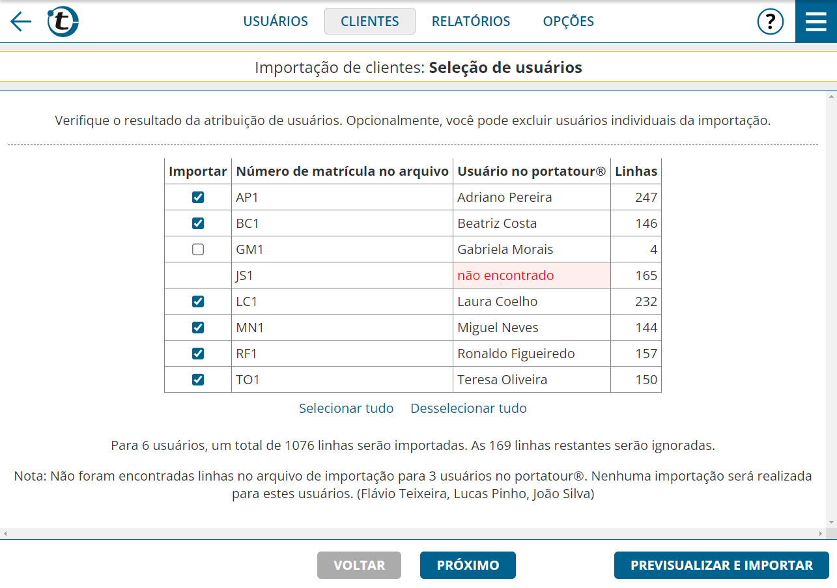
Task: Go to the OPÇÕES tab
Action: pyautogui.click(x=569, y=21)
